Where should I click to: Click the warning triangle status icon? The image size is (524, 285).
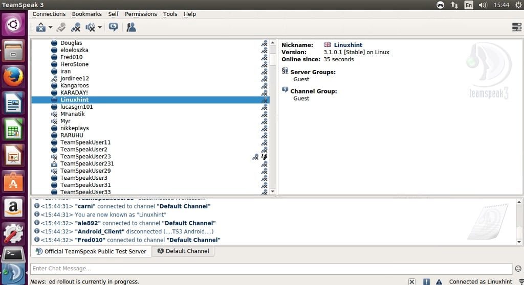(x=439, y=281)
